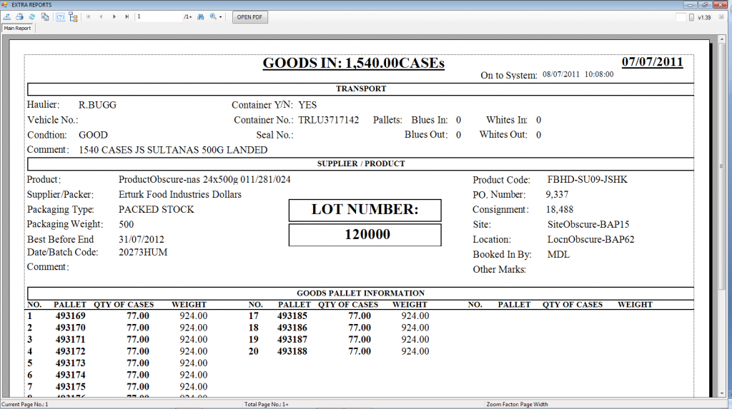Image resolution: width=732 pixels, height=409 pixels.
Task: Click the white box next to v1.39
Action: point(681,17)
